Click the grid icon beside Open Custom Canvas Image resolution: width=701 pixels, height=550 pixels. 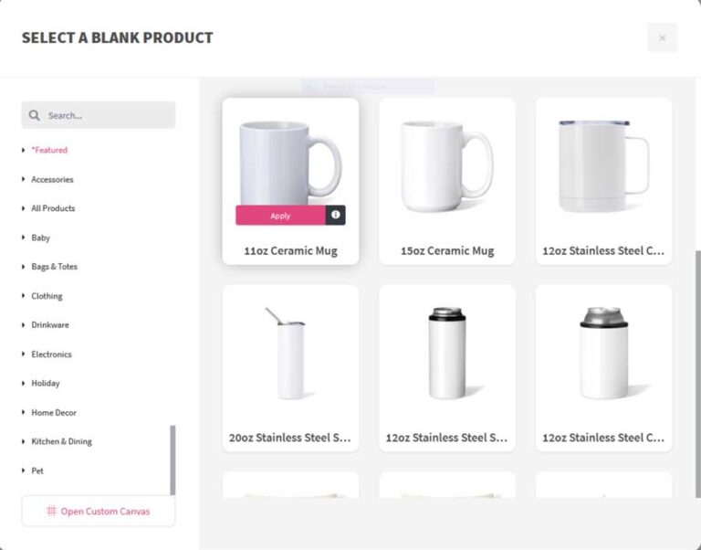point(52,511)
